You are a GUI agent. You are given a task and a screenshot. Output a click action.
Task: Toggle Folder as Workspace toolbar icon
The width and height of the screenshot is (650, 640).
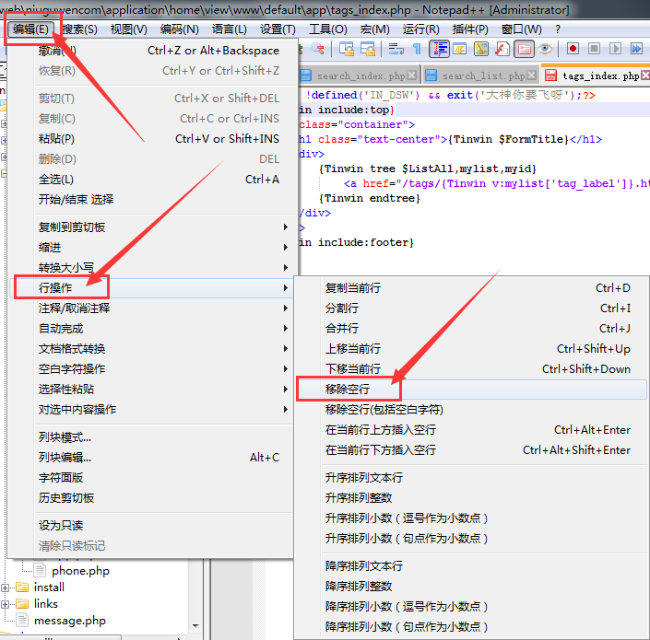[524, 49]
